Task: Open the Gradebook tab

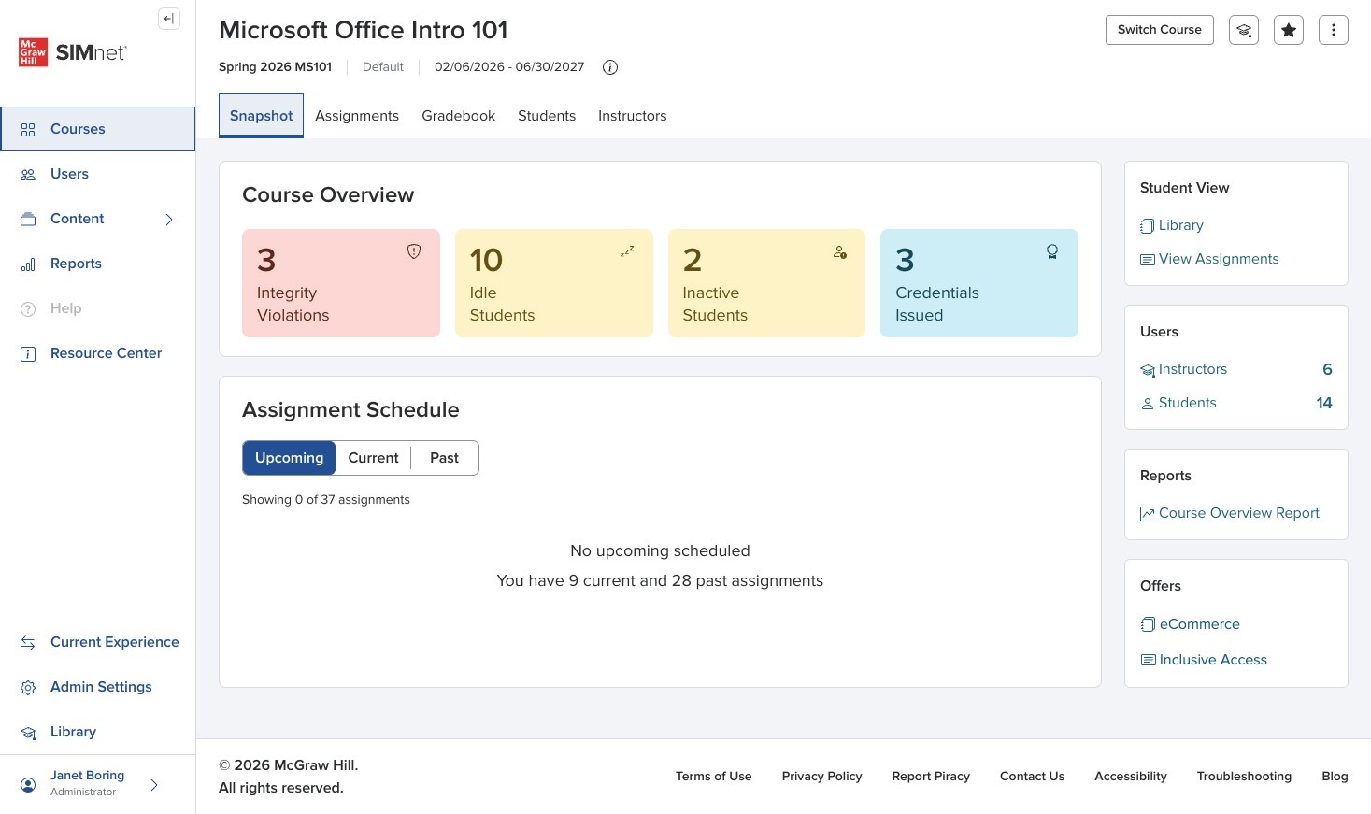Action: coord(458,116)
